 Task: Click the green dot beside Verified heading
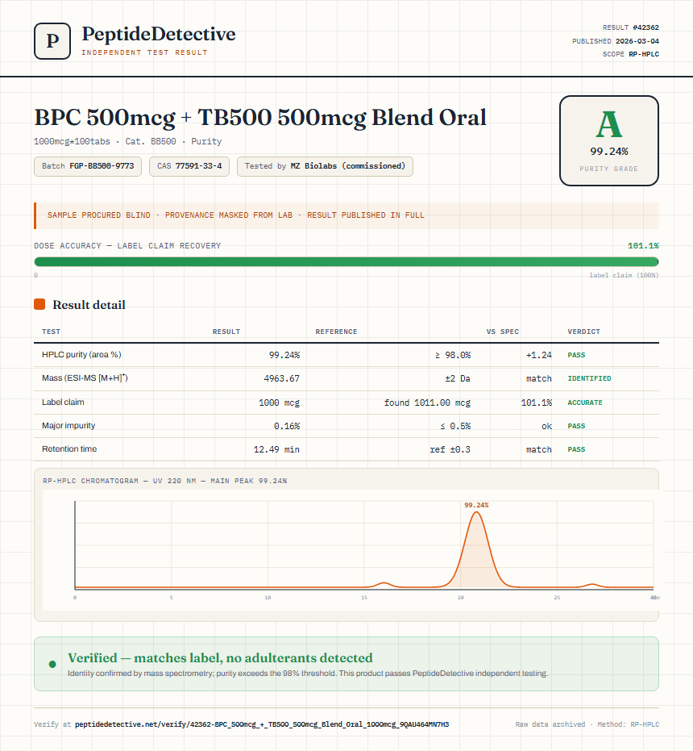click(x=52, y=665)
